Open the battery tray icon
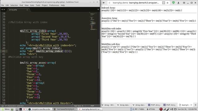 [175, 109]
